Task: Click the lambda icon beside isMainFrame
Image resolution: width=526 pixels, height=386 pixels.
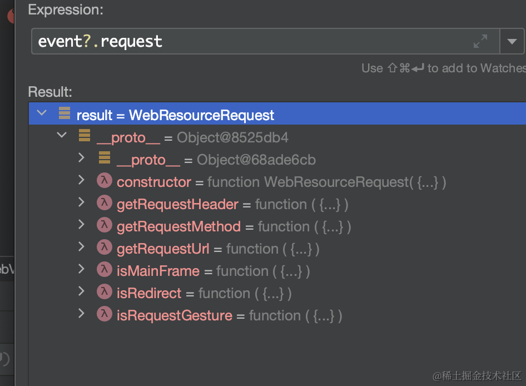Action: (105, 271)
